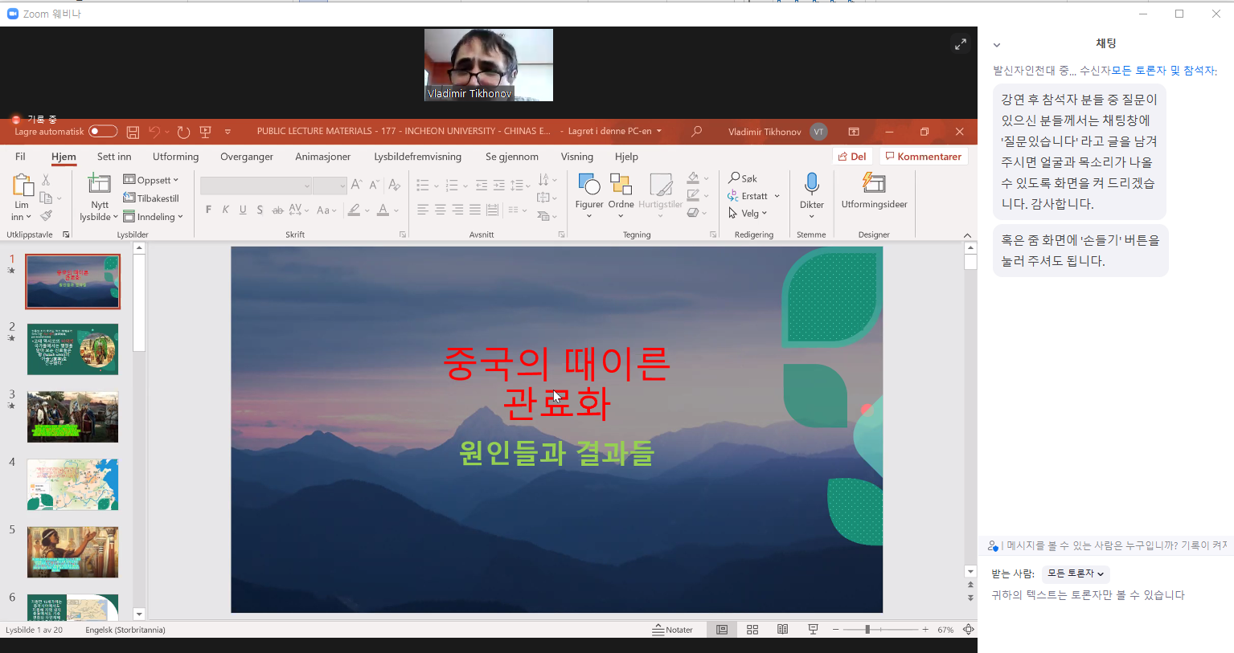Toggle underline U formatting

coord(243,210)
